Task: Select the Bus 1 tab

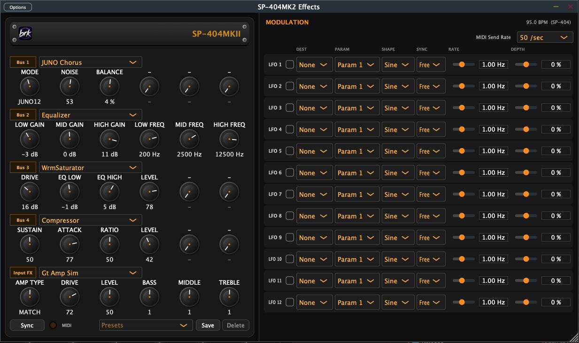Action: pyautogui.click(x=23, y=62)
